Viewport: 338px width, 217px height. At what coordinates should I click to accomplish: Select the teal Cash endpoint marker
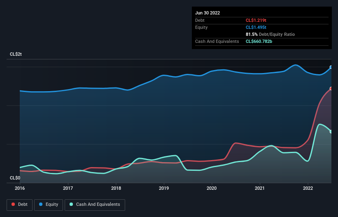[331, 132]
